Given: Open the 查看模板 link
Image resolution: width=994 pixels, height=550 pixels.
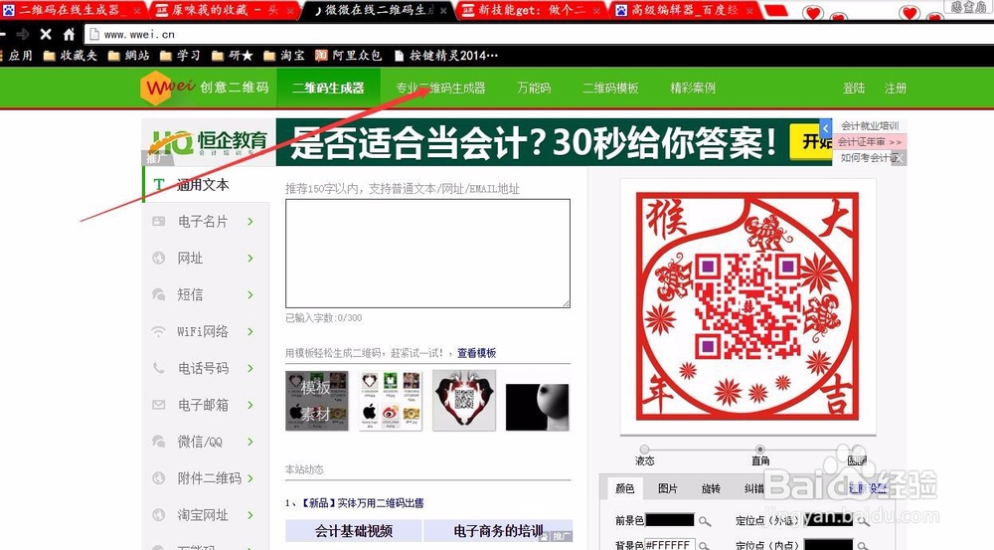Looking at the screenshot, I should 477,353.
